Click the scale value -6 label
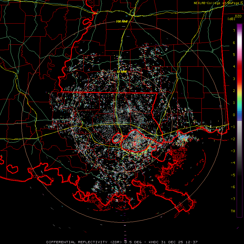Viewport: 244px width, 244px height. click(x=233, y=187)
